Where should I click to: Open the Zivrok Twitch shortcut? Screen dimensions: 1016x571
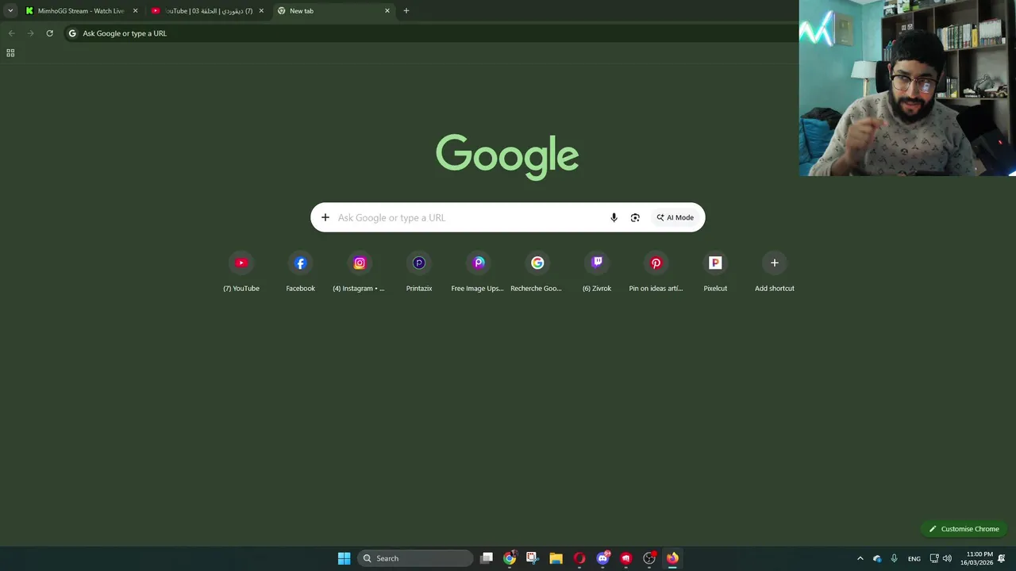point(597,272)
